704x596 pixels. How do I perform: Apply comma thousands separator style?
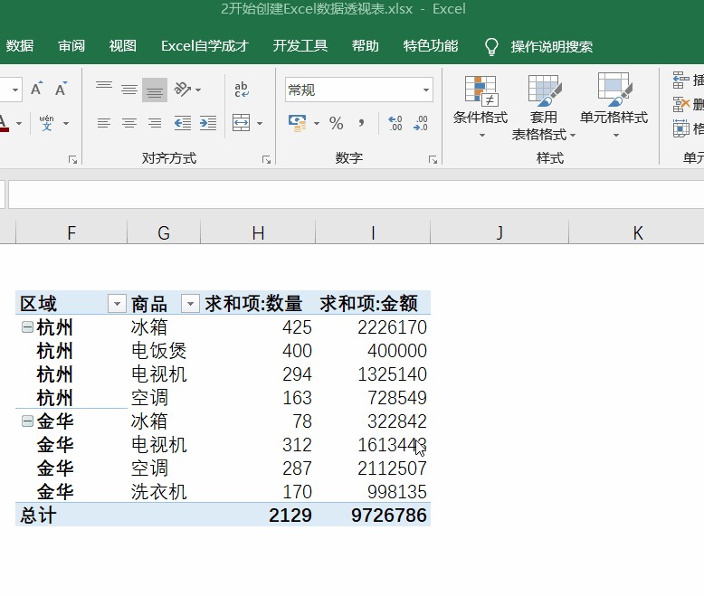[x=362, y=123]
